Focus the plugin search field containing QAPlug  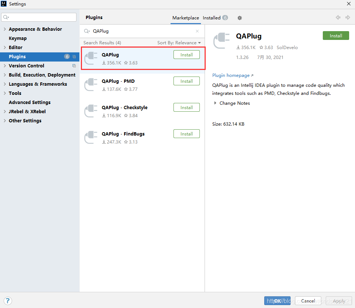[142, 31]
